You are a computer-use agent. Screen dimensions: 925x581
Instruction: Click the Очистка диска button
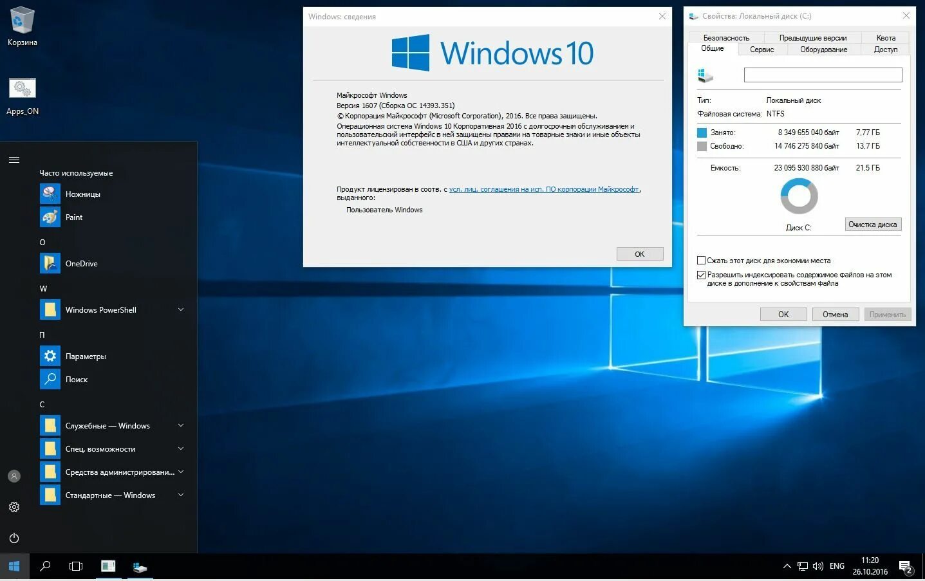click(873, 225)
